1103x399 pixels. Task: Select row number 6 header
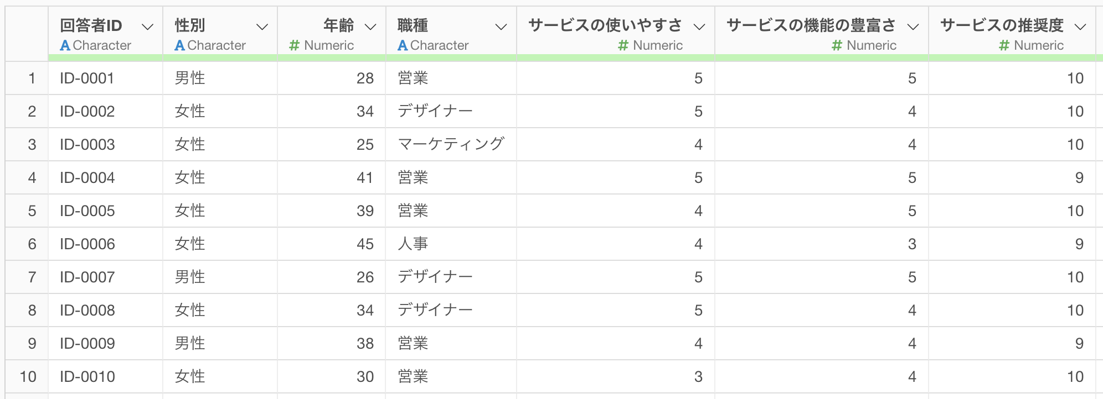(27, 244)
